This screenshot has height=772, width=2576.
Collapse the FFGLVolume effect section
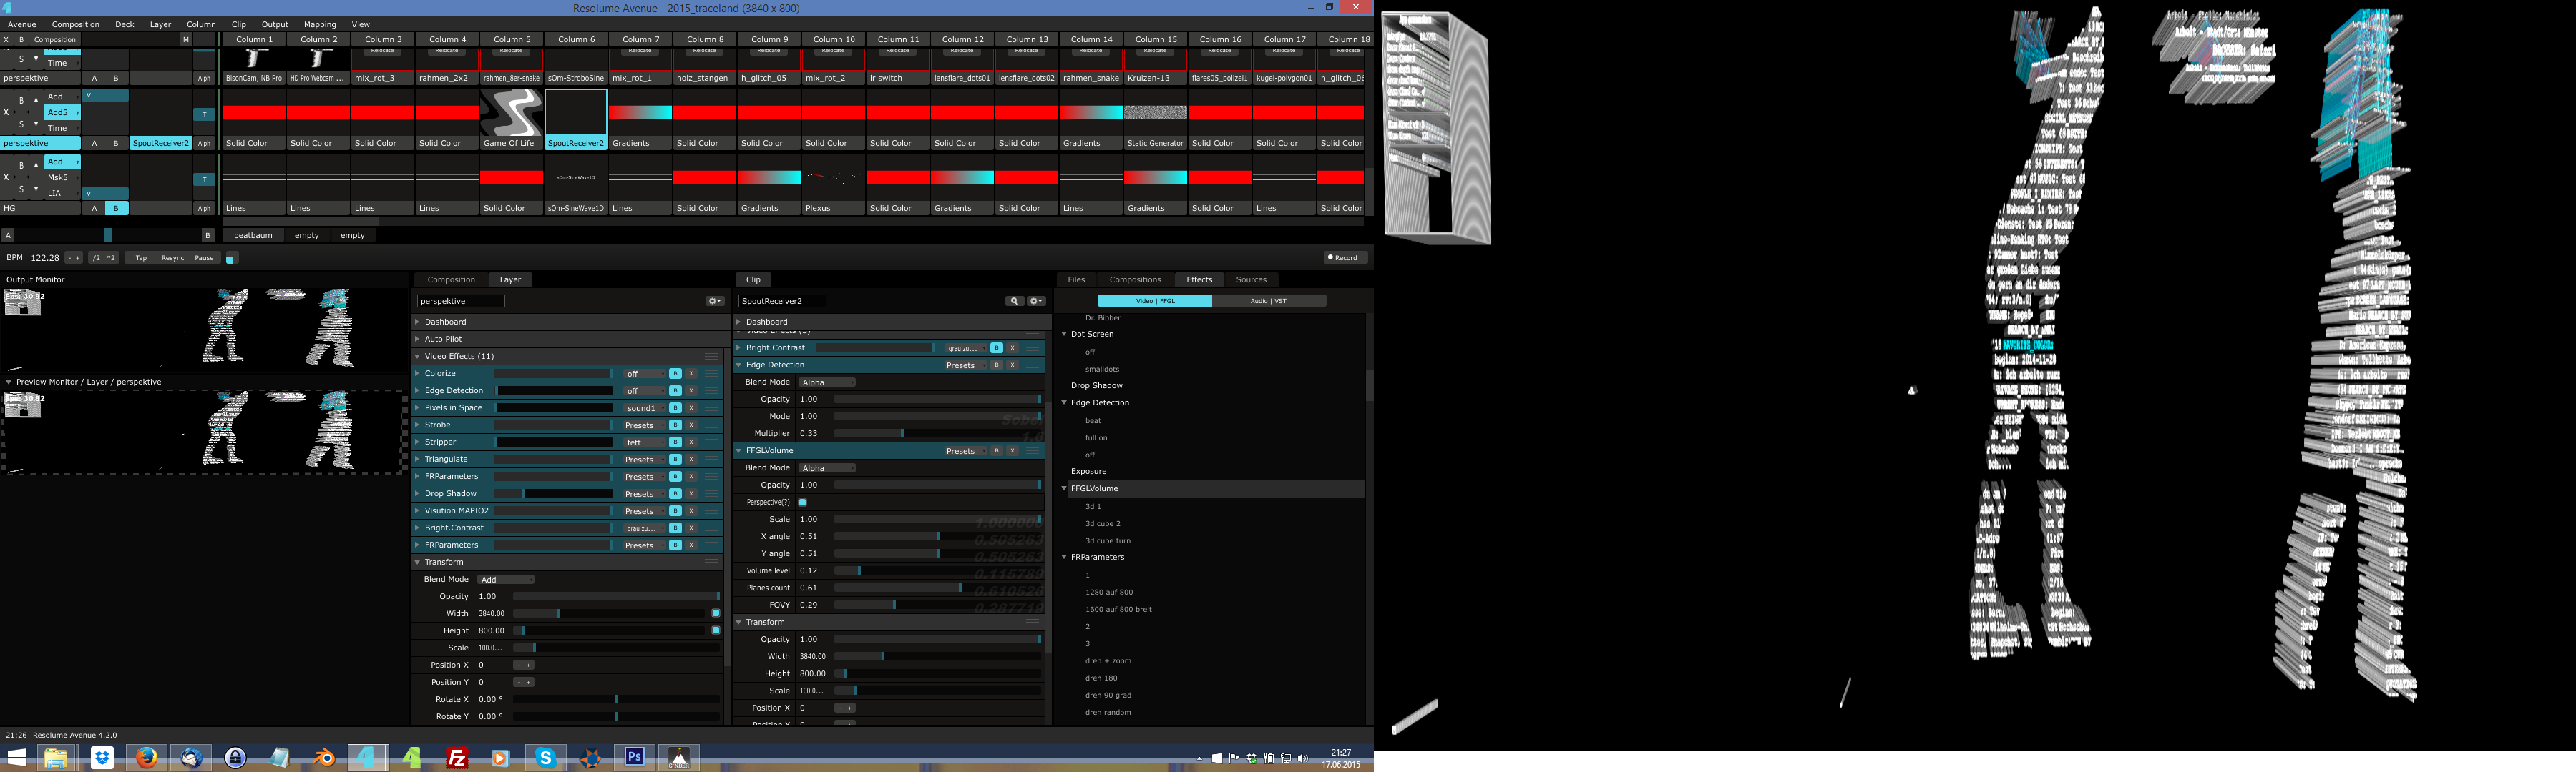739,450
